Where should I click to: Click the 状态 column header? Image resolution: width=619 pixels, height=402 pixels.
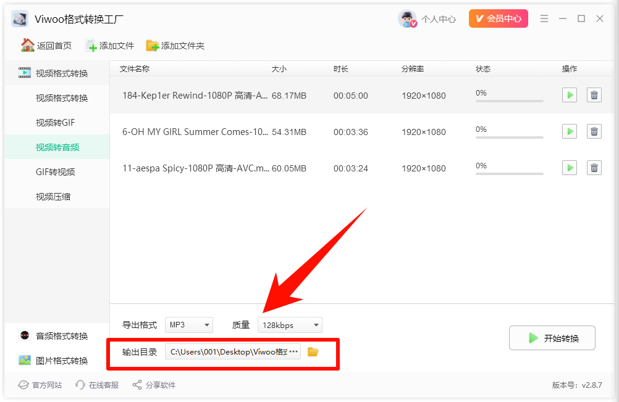tap(483, 69)
